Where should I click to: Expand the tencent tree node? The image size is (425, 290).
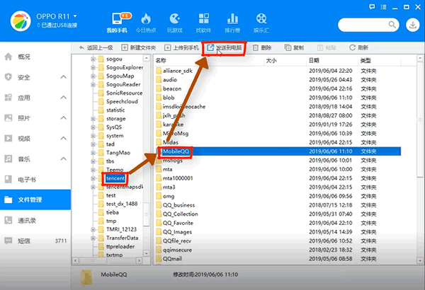pyautogui.click(x=93, y=178)
